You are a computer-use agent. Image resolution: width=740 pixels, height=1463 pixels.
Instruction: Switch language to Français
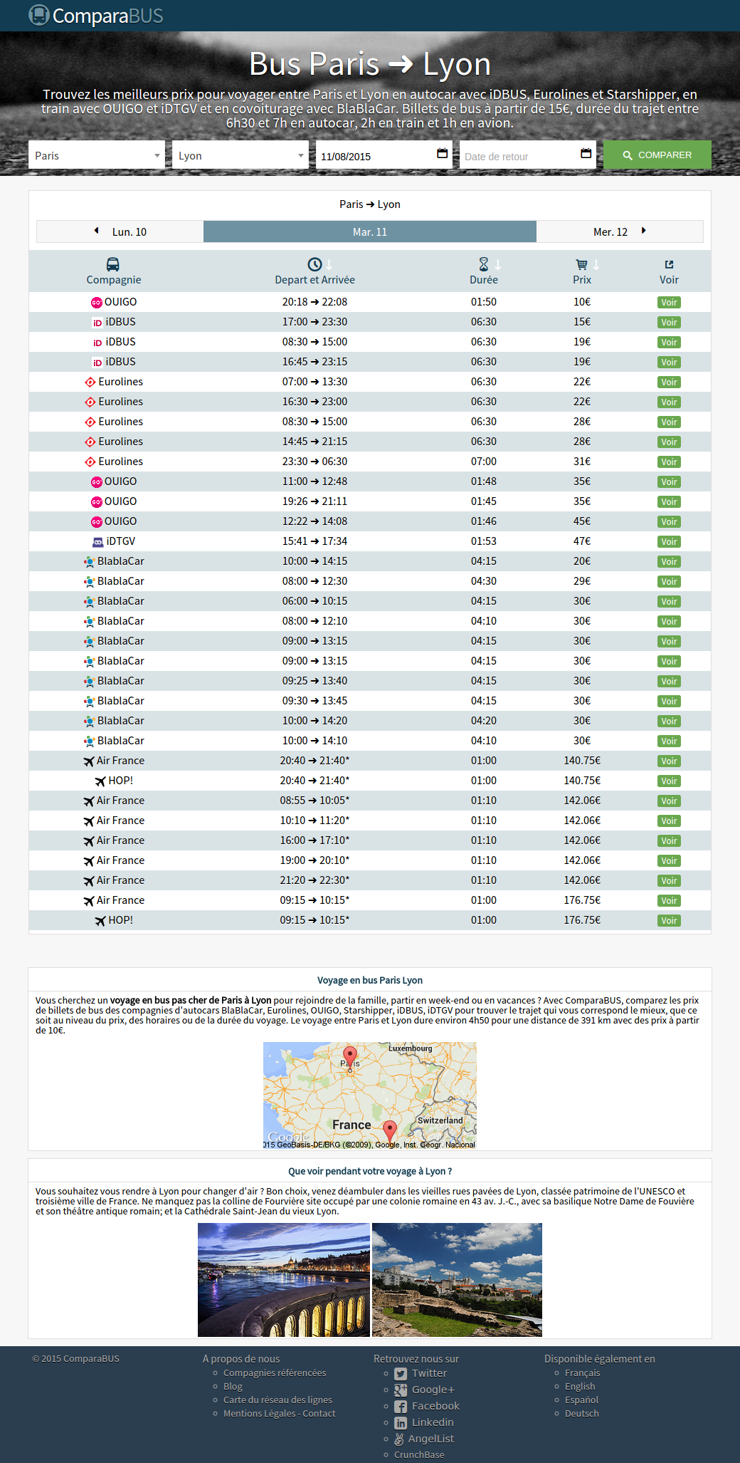[x=582, y=1373]
